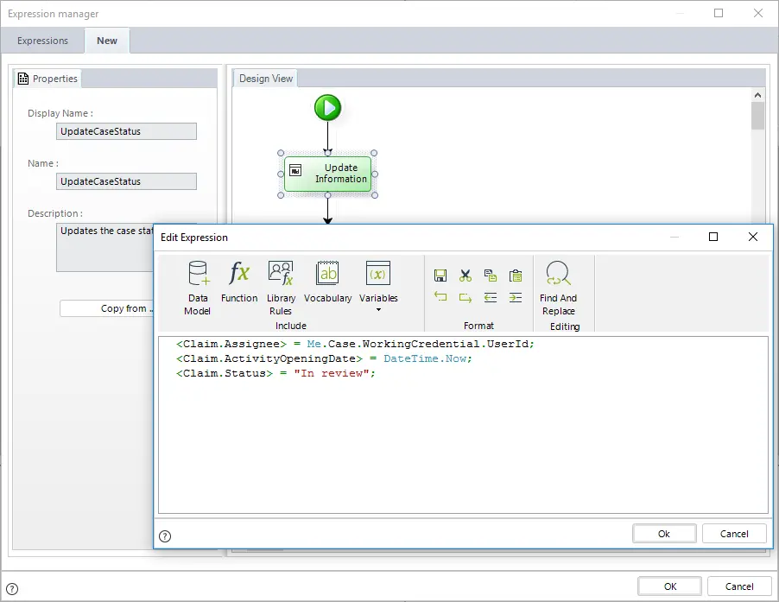779x602 pixels.
Task: Select the Properties tab header
Action: [47, 79]
